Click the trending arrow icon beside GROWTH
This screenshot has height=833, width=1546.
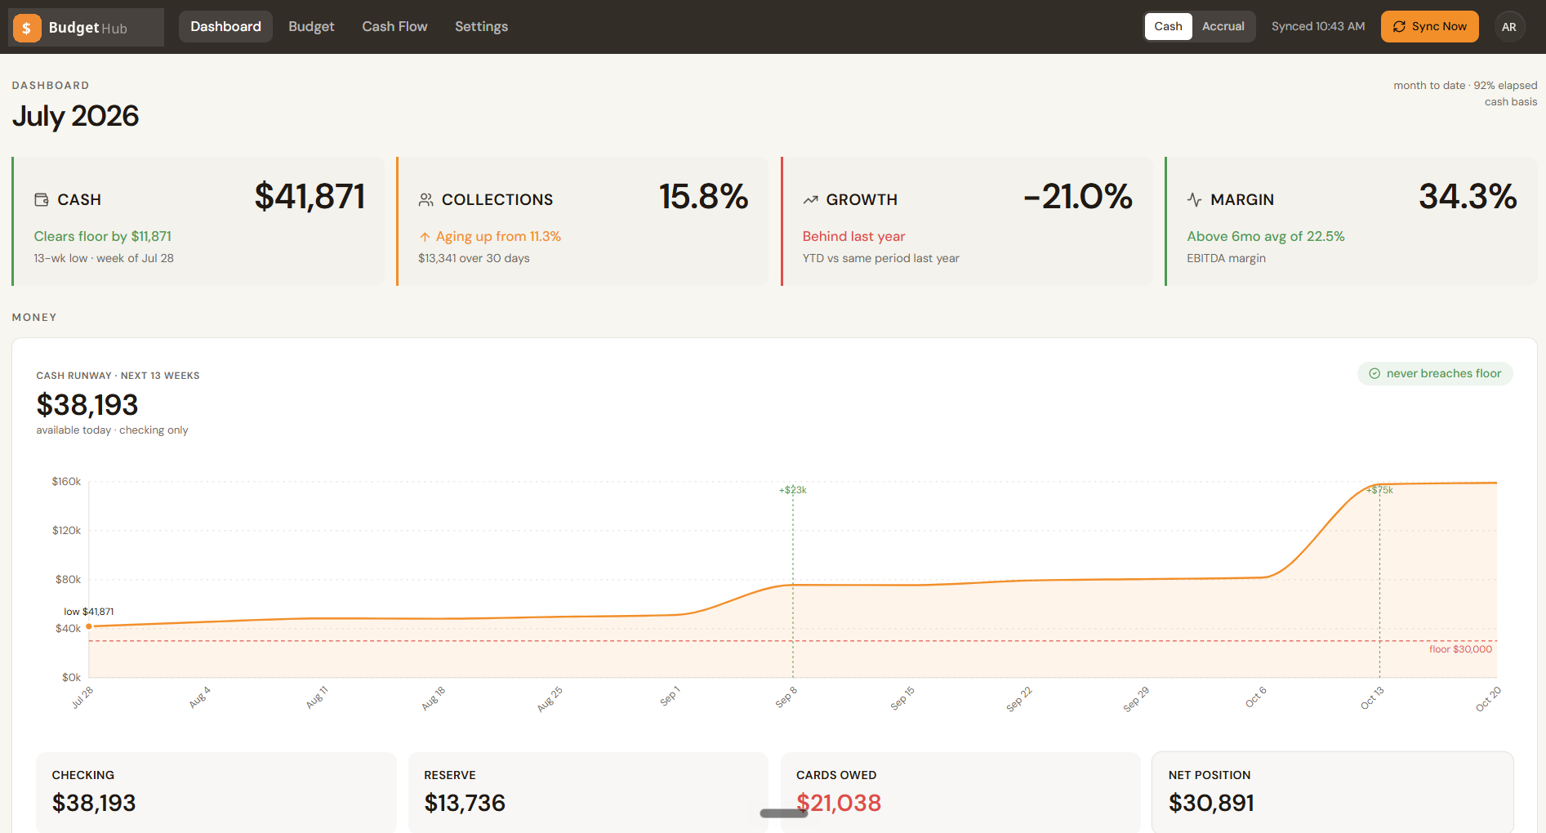[810, 199]
